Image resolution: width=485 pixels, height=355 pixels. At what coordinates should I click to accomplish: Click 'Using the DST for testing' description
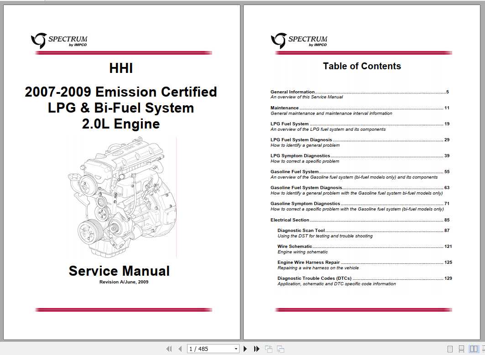click(325, 236)
